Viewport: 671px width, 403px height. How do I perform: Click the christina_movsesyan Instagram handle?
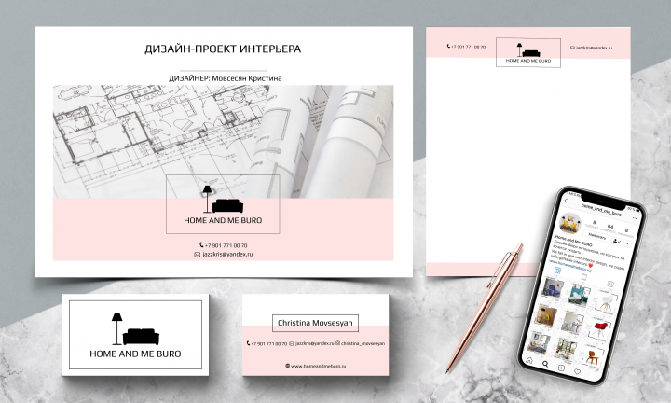click(363, 343)
